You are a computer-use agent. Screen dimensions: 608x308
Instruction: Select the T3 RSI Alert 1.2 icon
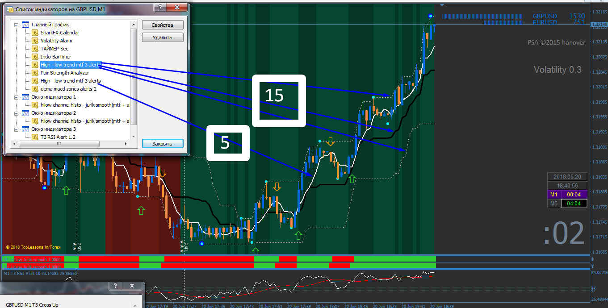[x=35, y=137]
